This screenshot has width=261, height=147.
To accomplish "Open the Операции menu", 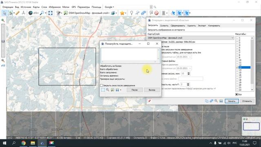I will tap(8, 7).
